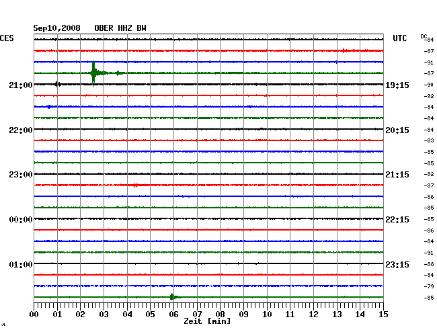Click the 06 minute axis tick label
This screenshot has width=437, height=332.
pyautogui.click(x=173, y=314)
